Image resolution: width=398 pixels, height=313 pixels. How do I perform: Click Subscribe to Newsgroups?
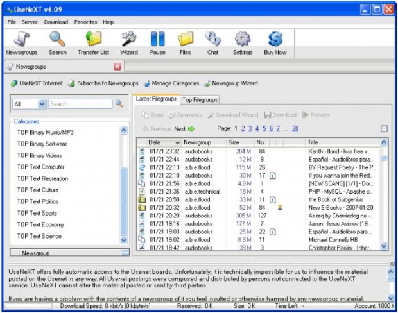(103, 83)
